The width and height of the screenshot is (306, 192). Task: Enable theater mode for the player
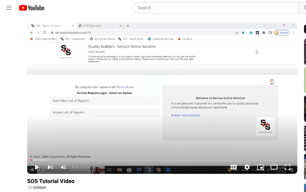[274, 167]
